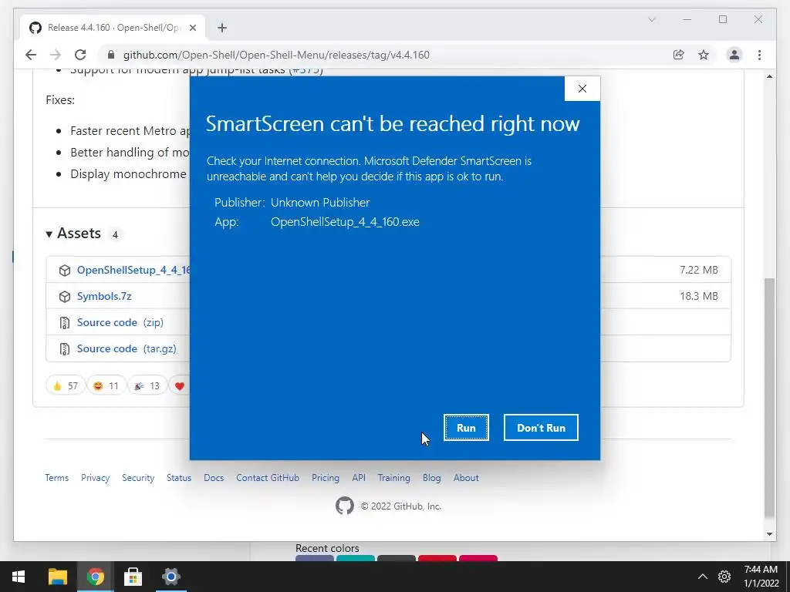Click Run in the SmartScreen dialog
Viewport: 790px width, 592px height.
tap(466, 427)
